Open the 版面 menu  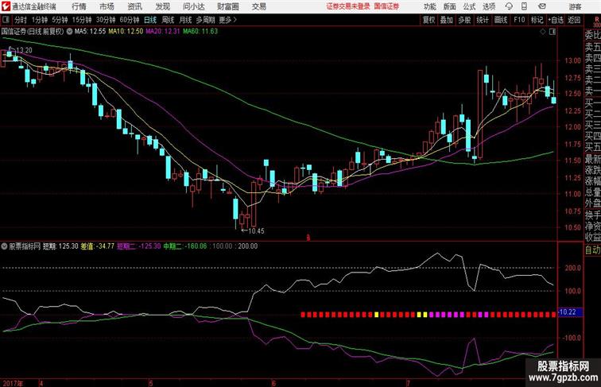coord(449,6)
